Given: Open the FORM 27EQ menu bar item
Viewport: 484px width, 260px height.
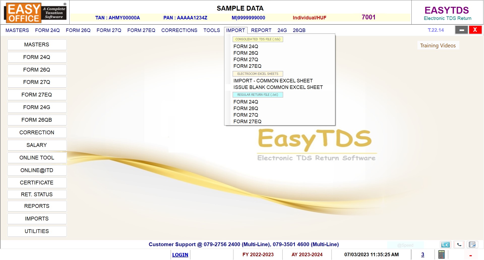Looking at the screenshot, I should (x=141, y=30).
